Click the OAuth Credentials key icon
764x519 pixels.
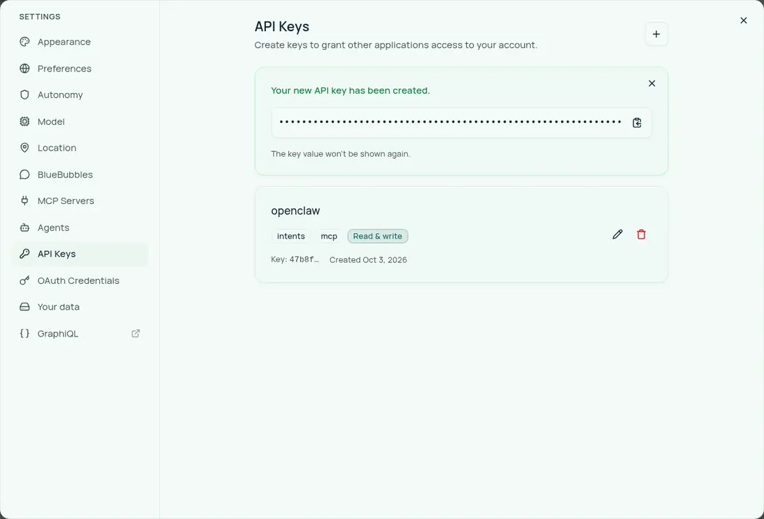(24, 281)
